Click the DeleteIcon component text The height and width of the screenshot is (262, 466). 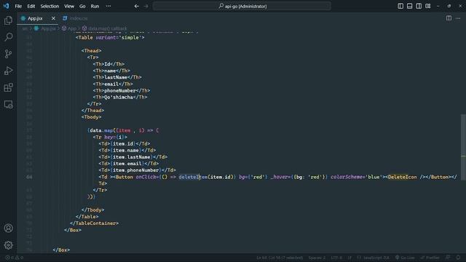[402, 177]
